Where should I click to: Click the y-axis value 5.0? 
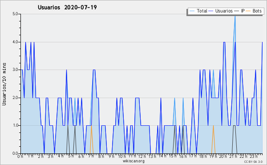point(15,14)
